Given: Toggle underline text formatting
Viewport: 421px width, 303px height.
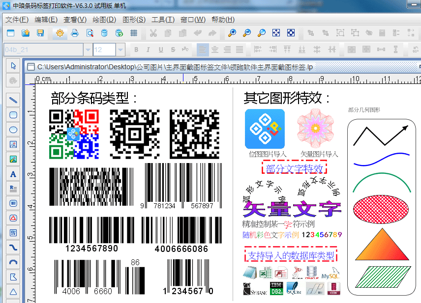Looking at the screenshot, I should pos(161,50).
